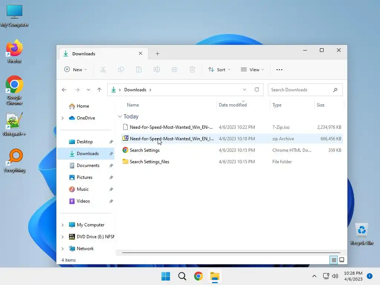Open the volume speaker tray icon
Screen dimensions: 380x285
coord(335,276)
